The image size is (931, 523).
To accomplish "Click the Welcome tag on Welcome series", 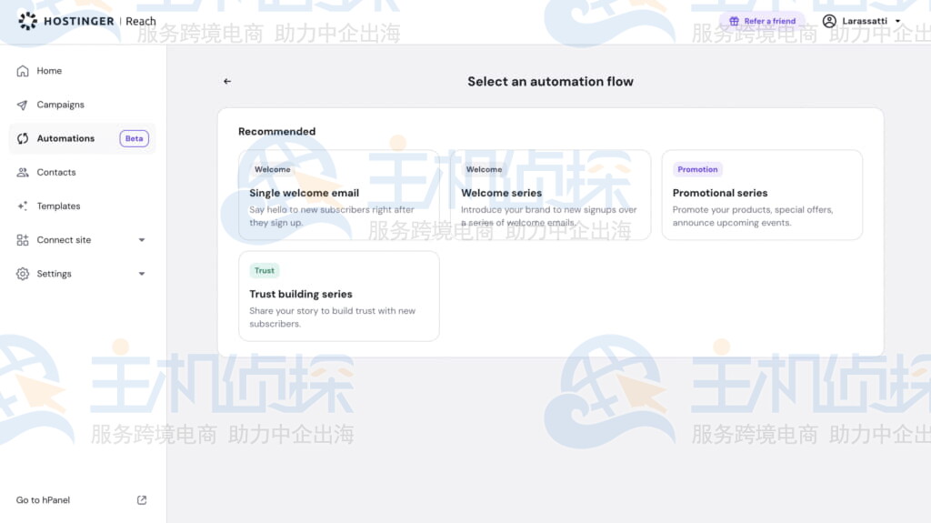I will [484, 169].
